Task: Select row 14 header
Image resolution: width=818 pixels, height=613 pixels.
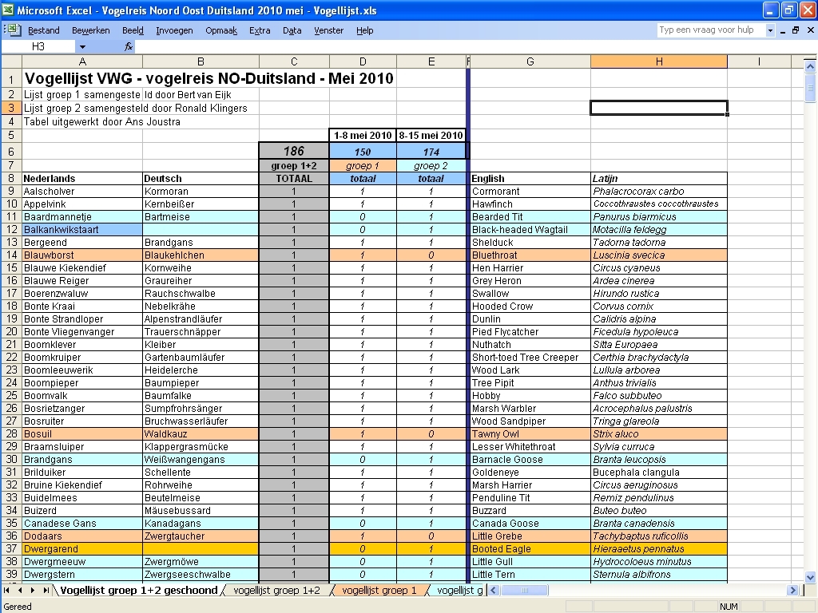Action: point(11,255)
